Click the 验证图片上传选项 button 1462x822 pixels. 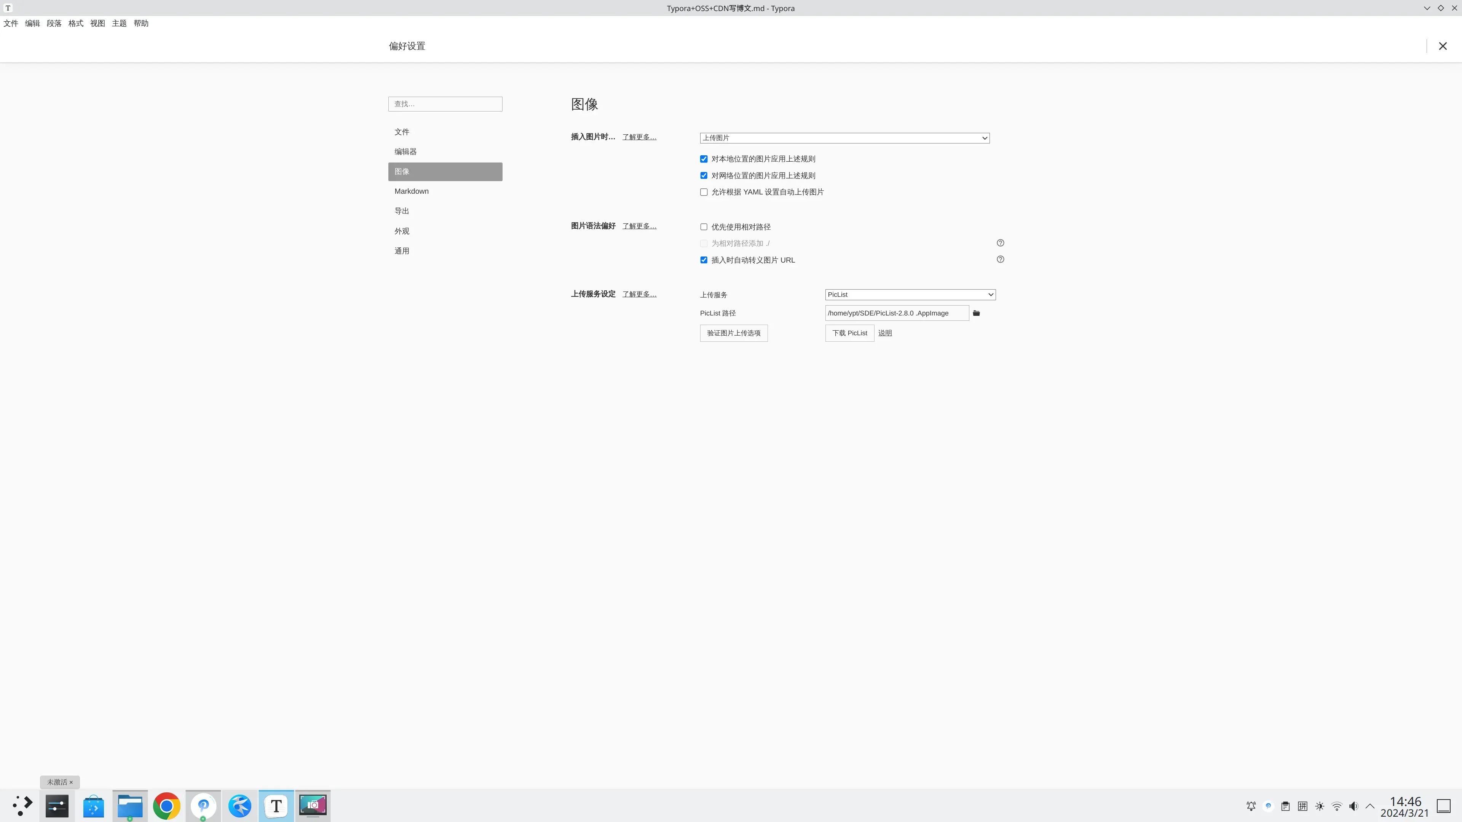tap(733, 333)
